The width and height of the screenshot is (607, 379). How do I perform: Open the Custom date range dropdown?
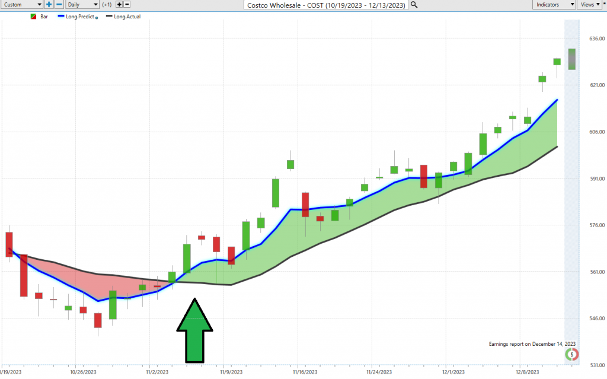click(x=22, y=5)
